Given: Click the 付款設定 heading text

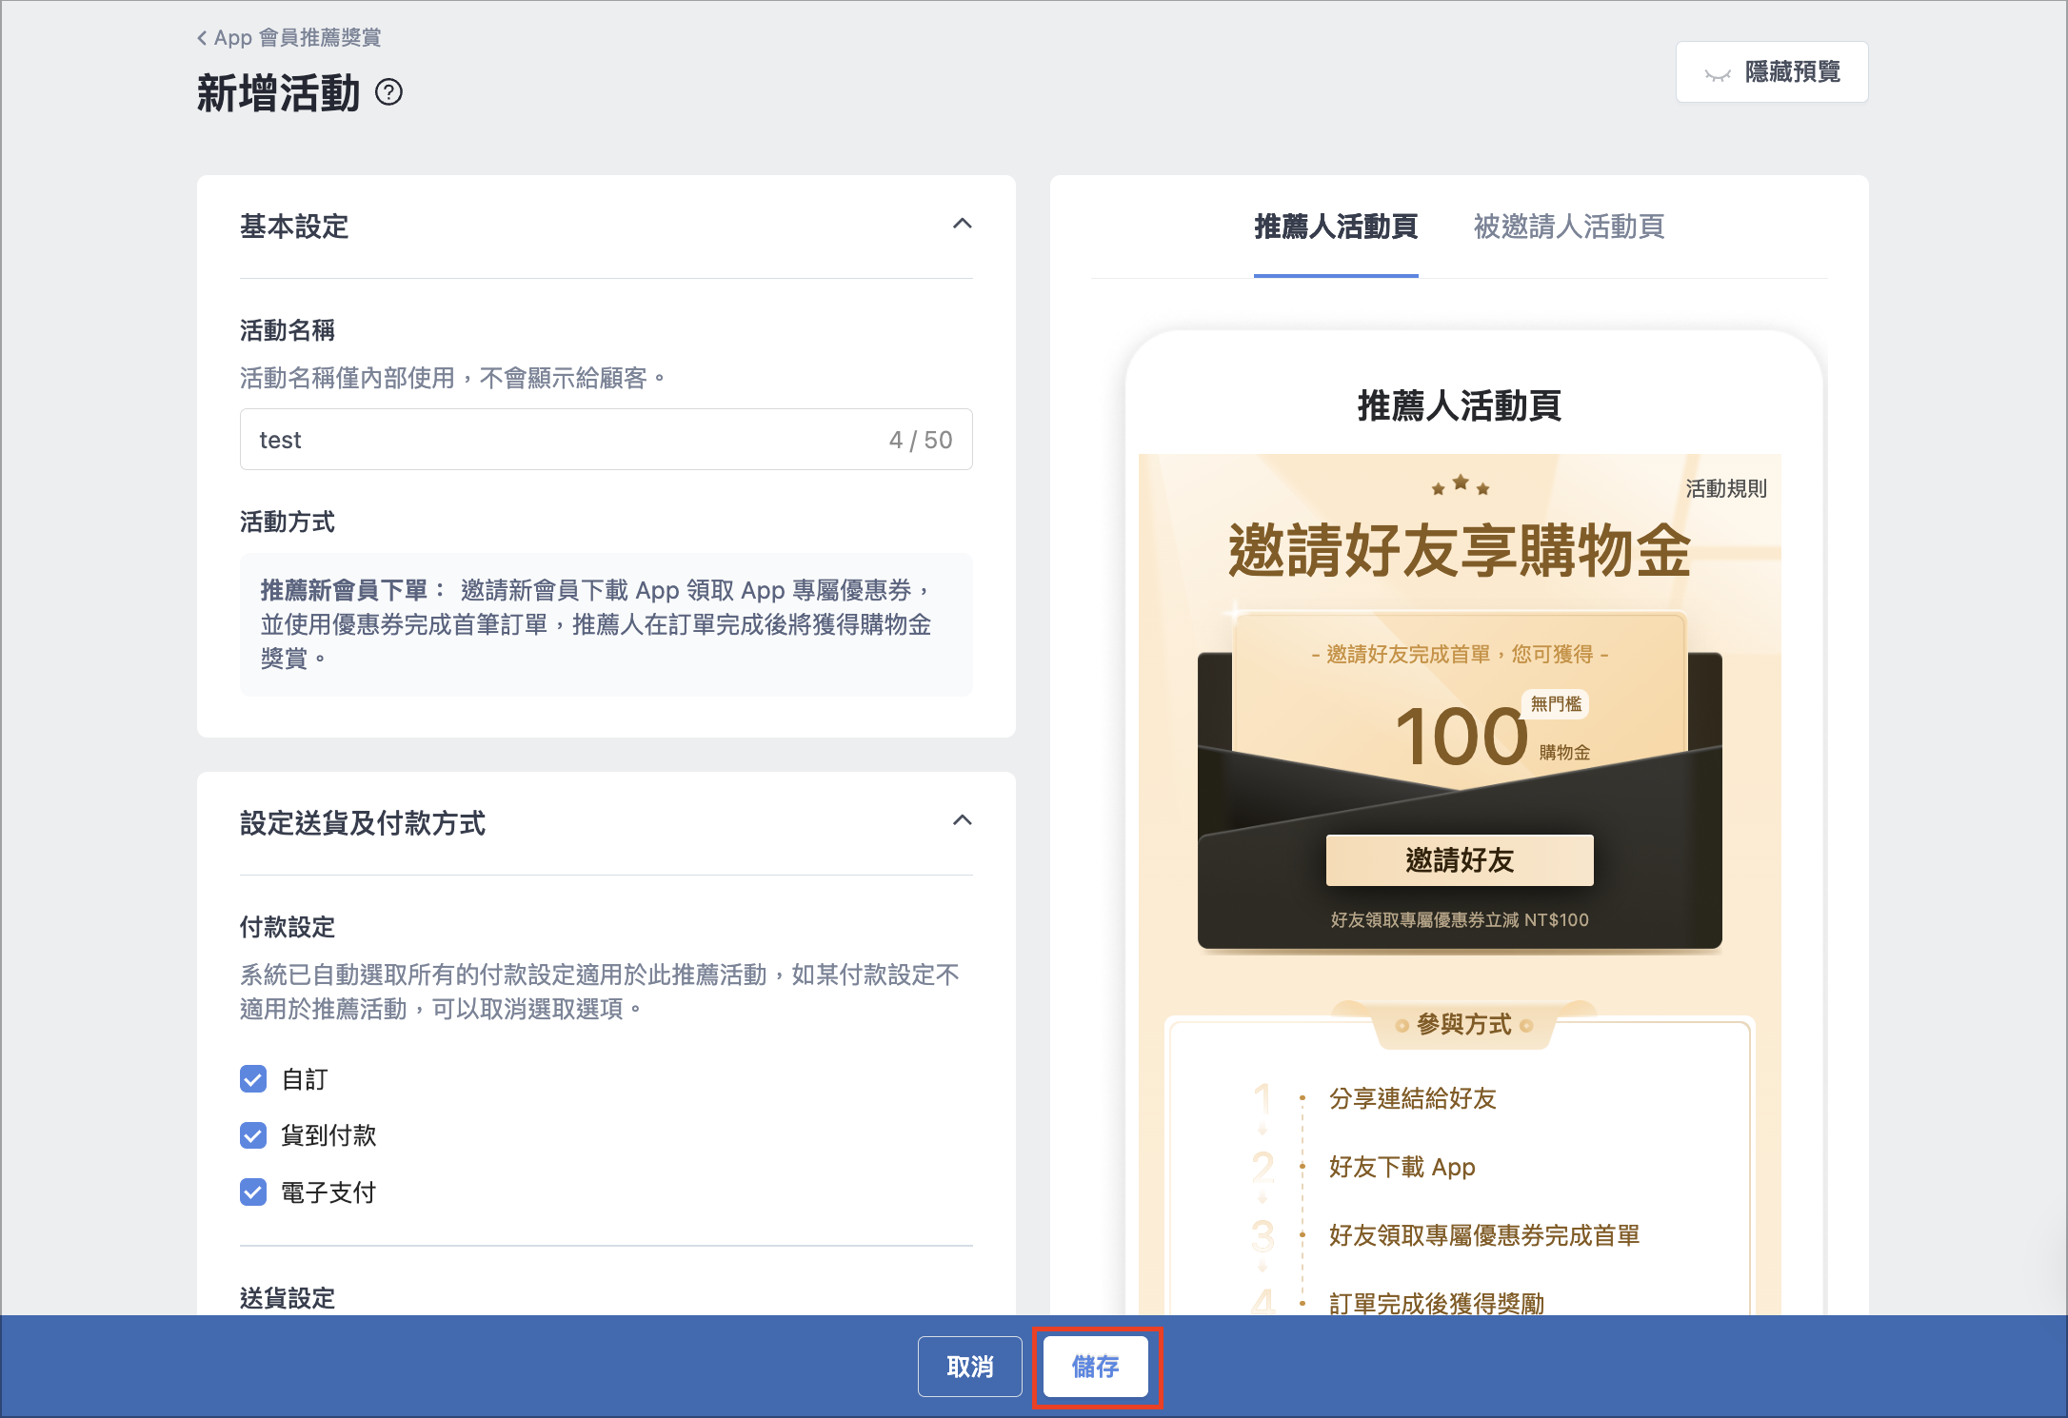Looking at the screenshot, I should pos(288,927).
